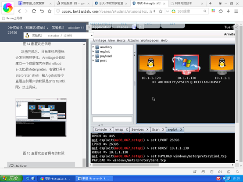Click the undo/restore tab icon in toolbar

point(42,11)
